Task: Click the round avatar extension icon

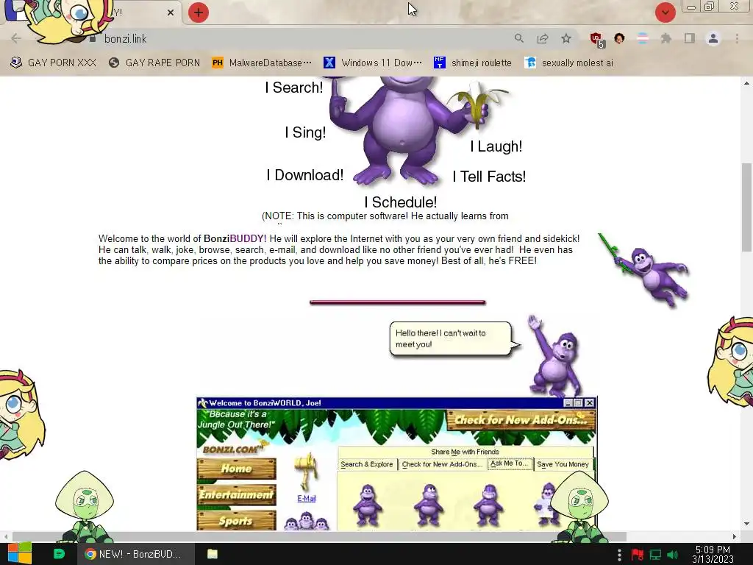Action: tap(619, 38)
